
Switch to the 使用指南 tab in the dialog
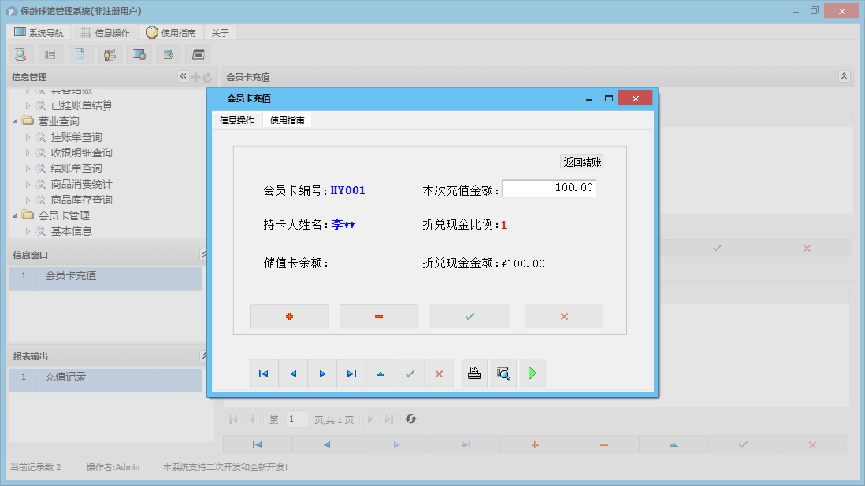point(288,120)
